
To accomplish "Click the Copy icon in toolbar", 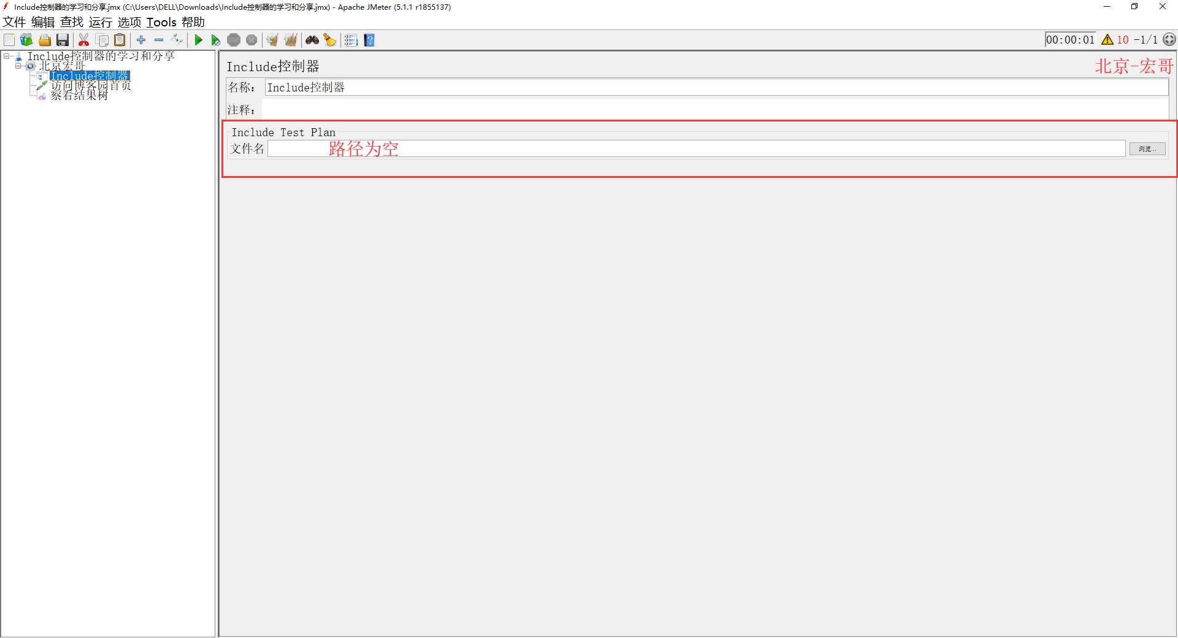I will 102,40.
